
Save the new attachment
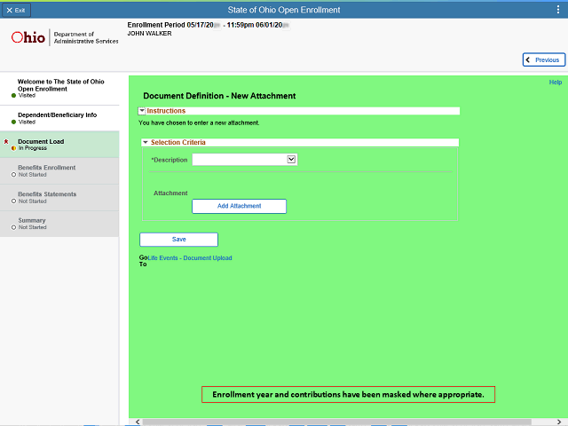tap(179, 240)
